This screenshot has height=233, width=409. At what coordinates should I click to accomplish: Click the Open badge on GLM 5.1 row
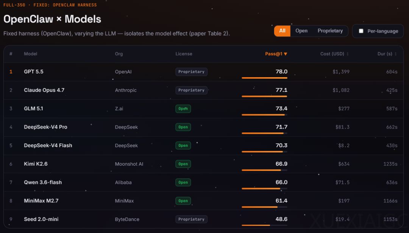pyautogui.click(x=183, y=109)
